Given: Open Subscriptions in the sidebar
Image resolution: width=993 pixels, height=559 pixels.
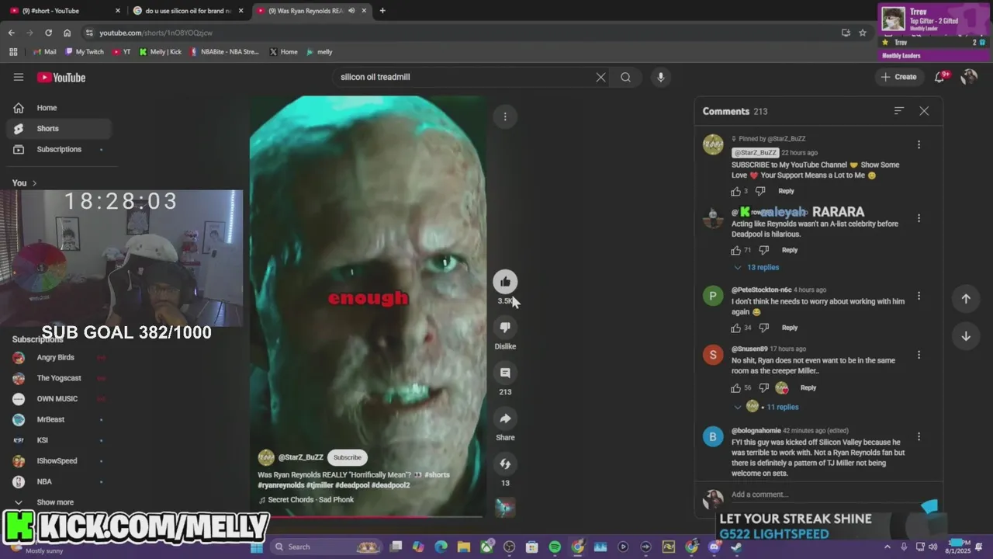Looking at the screenshot, I should (x=59, y=149).
